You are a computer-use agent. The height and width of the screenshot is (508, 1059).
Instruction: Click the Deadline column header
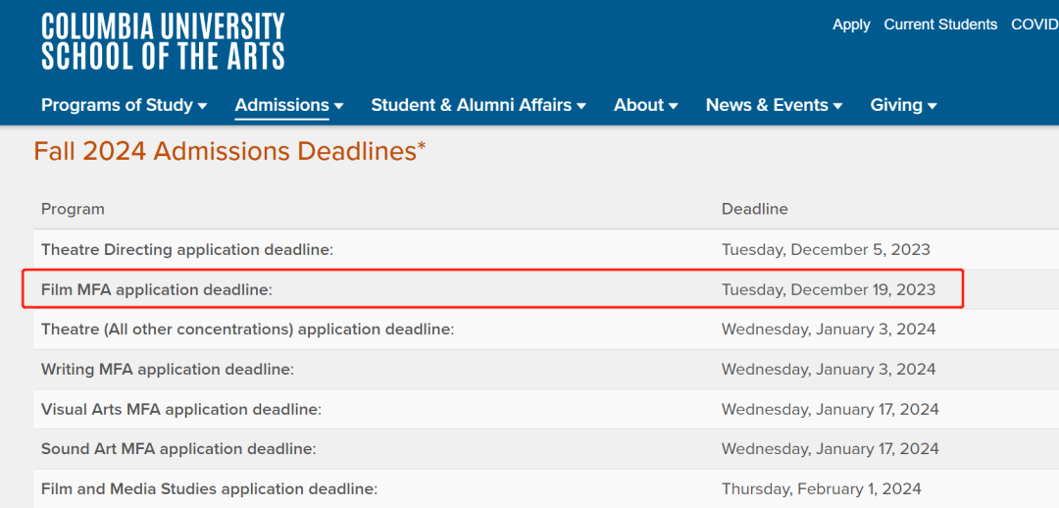(754, 209)
